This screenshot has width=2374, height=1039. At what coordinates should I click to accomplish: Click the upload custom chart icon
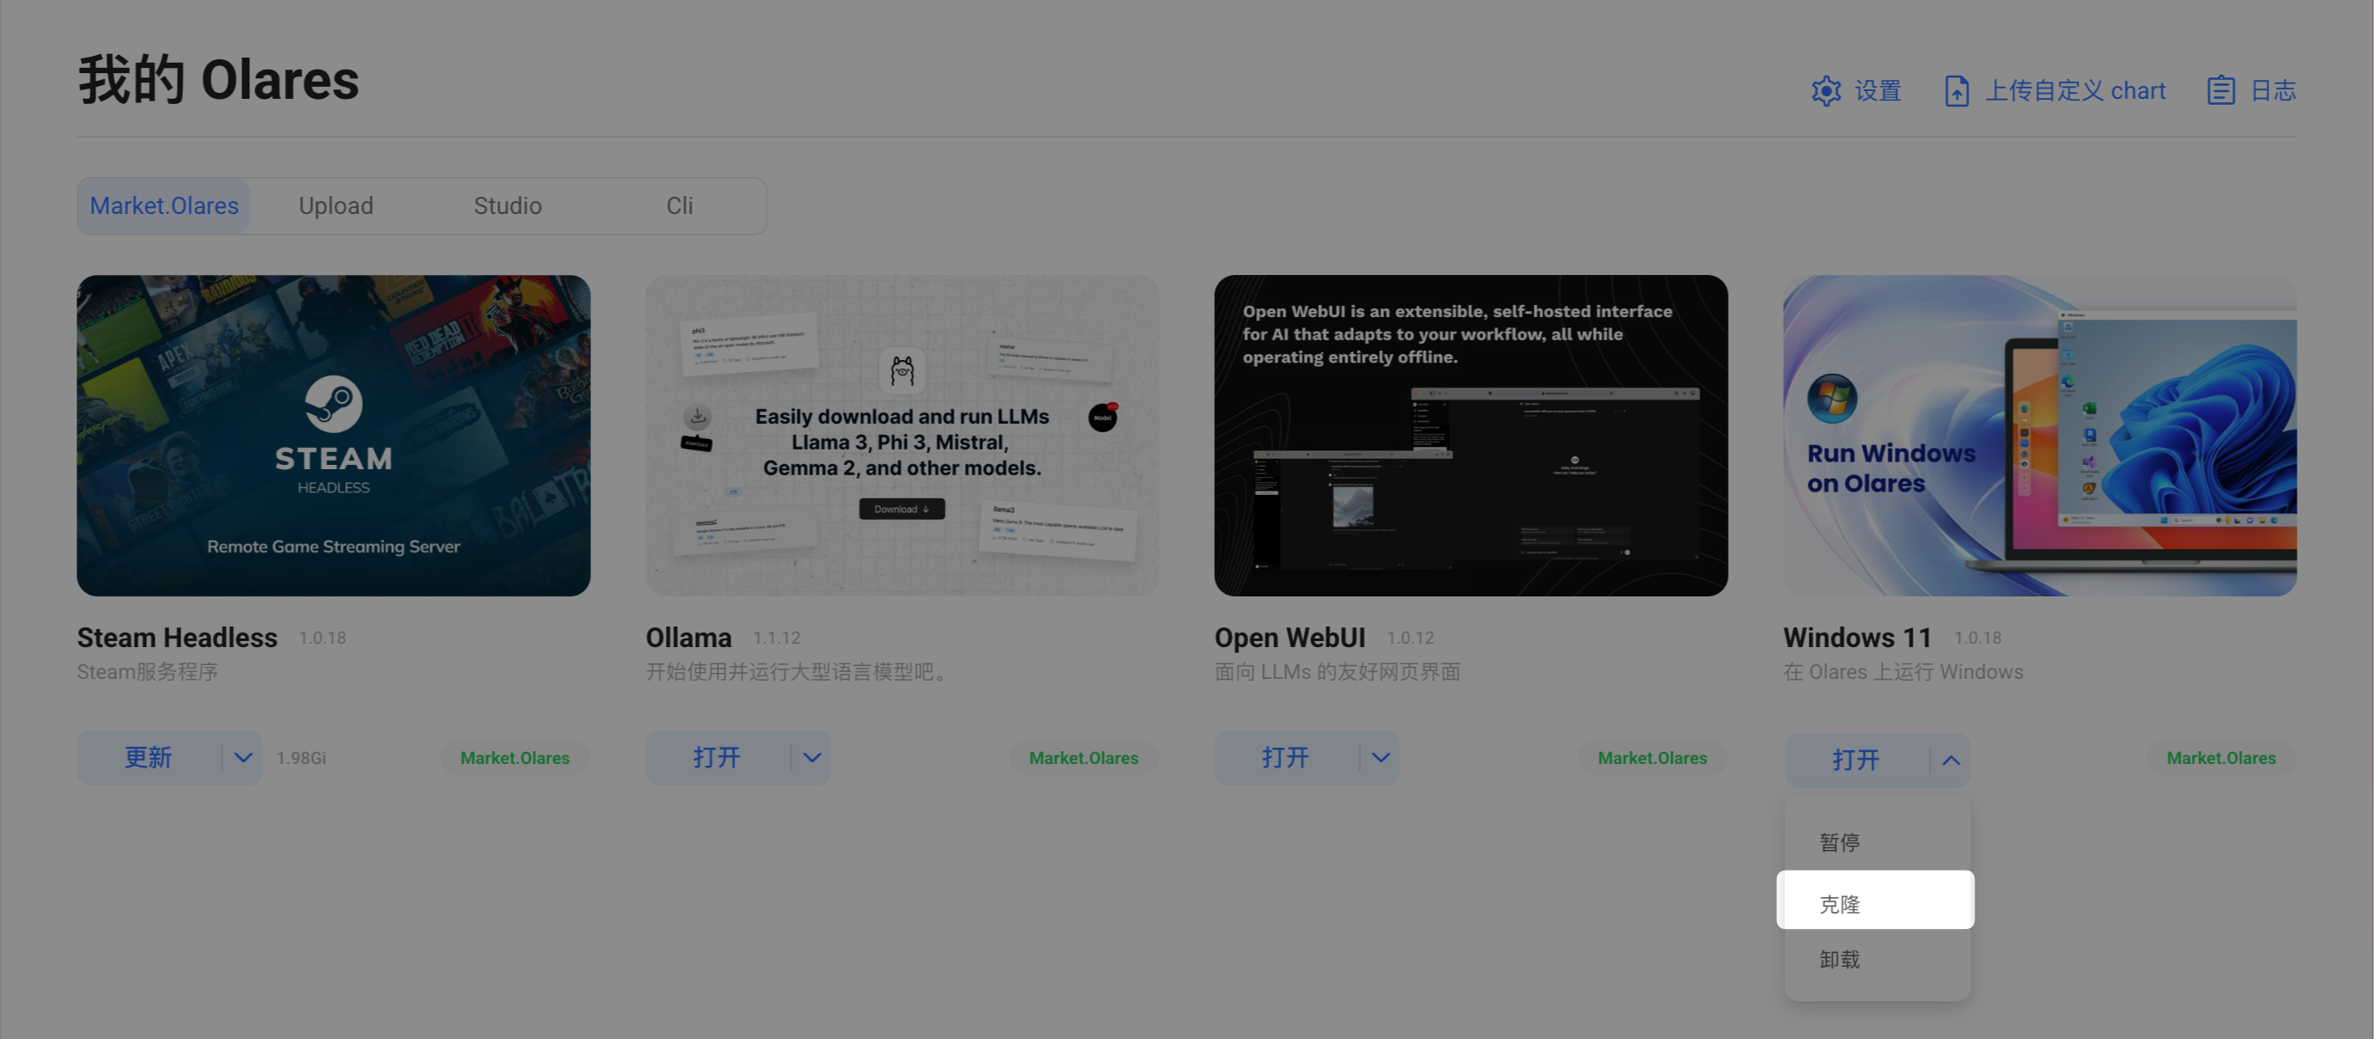(x=1956, y=90)
